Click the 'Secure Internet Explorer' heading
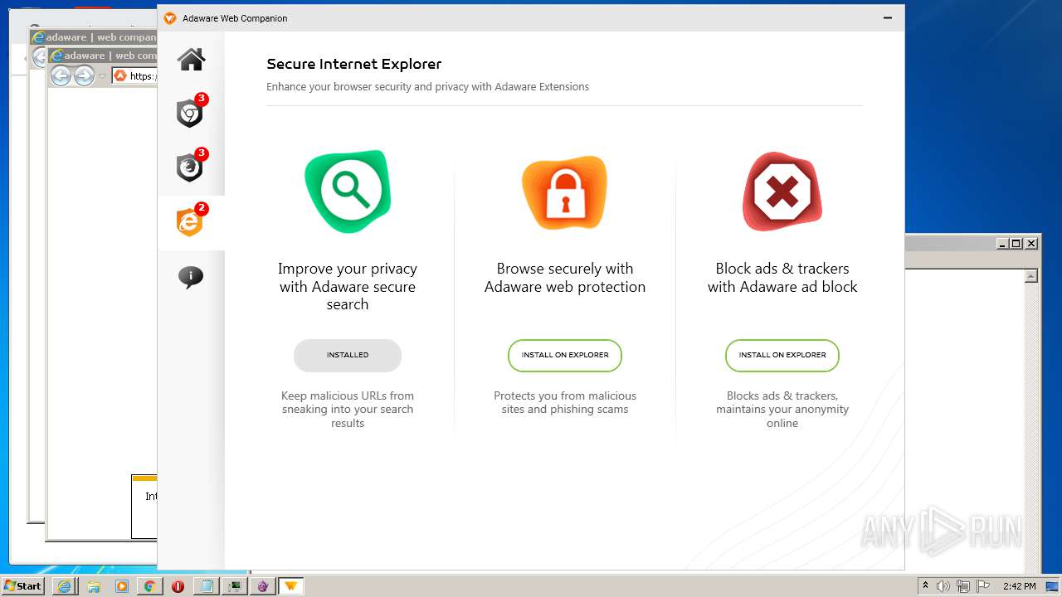This screenshot has height=597, width=1062. [354, 64]
